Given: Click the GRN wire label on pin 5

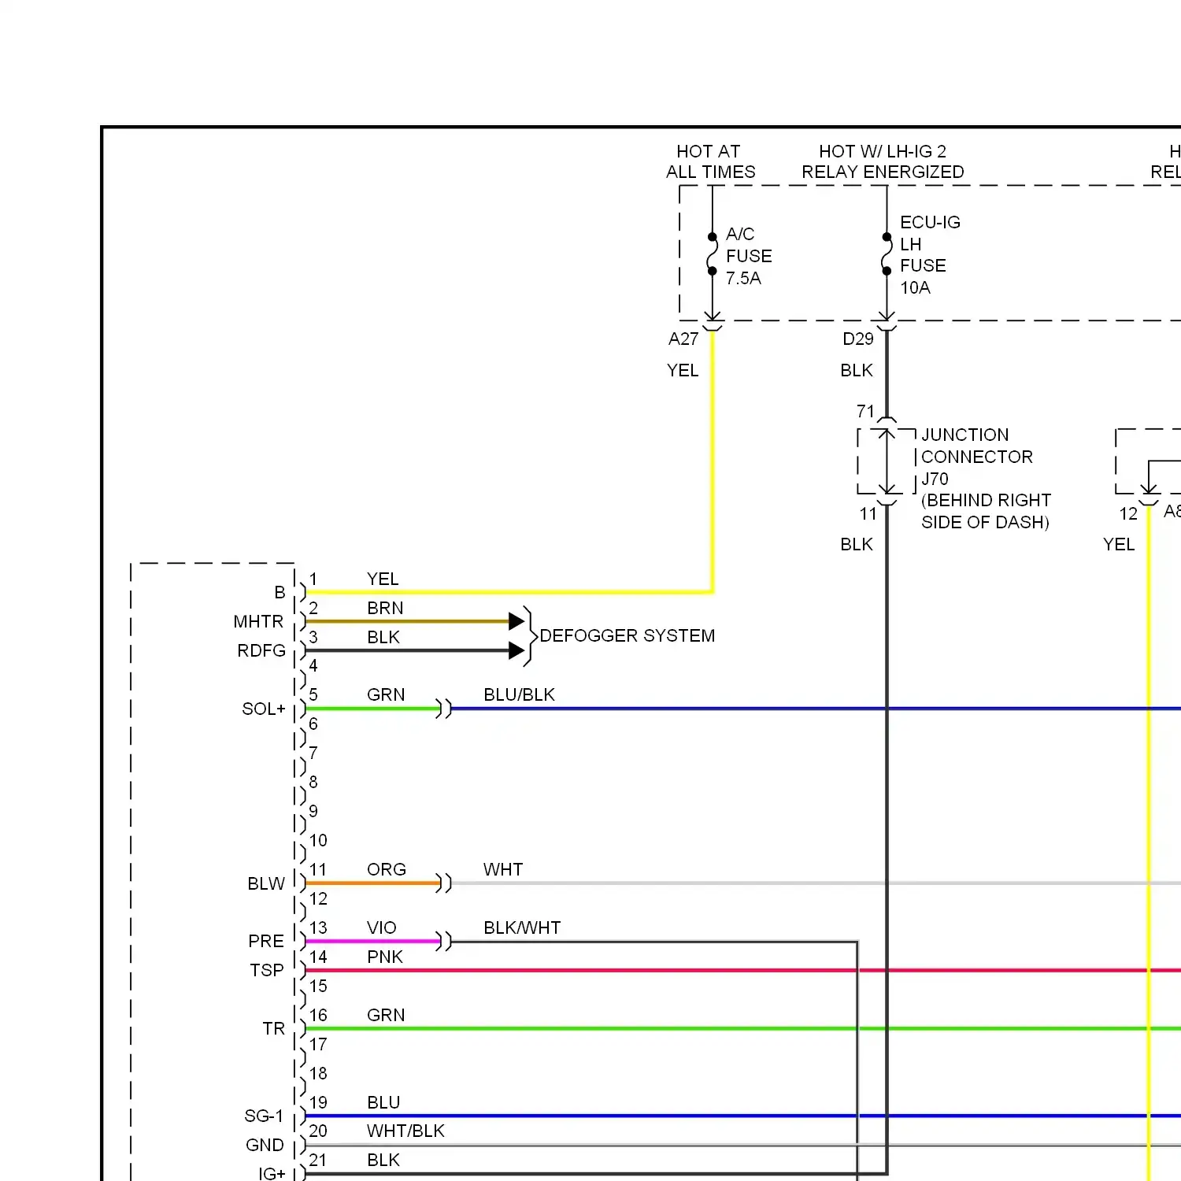Looking at the screenshot, I should tap(386, 694).
